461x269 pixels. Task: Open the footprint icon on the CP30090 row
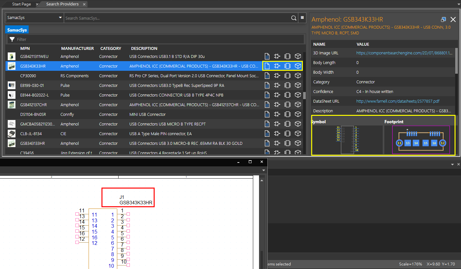point(287,76)
